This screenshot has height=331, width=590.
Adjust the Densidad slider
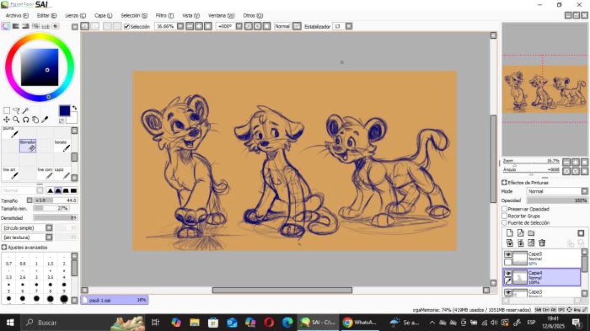pos(55,218)
